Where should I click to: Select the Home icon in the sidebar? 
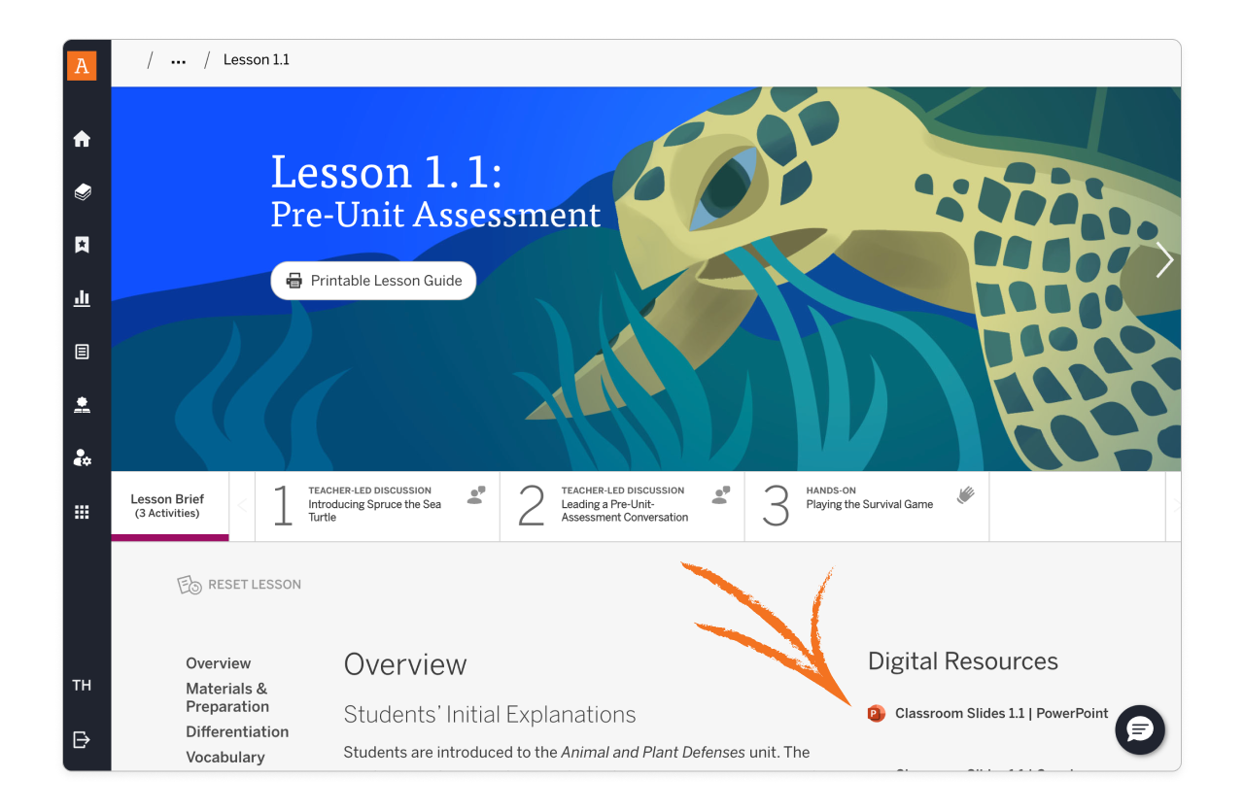(x=83, y=138)
